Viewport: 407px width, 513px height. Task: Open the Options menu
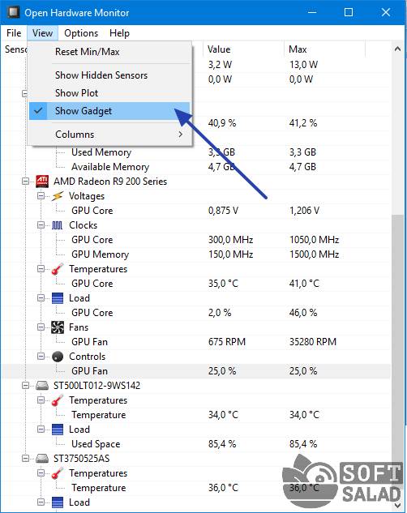point(81,33)
